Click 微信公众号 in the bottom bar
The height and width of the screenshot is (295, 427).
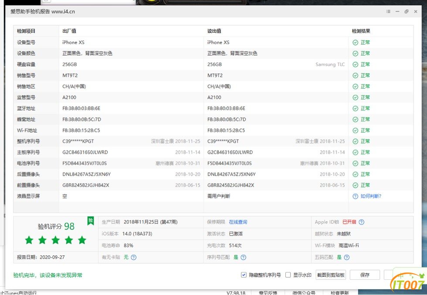(304, 293)
